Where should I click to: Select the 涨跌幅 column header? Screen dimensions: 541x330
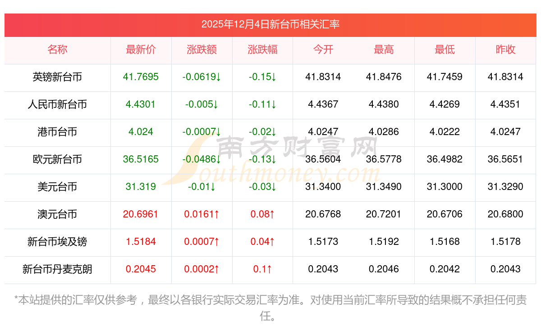point(262,50)
